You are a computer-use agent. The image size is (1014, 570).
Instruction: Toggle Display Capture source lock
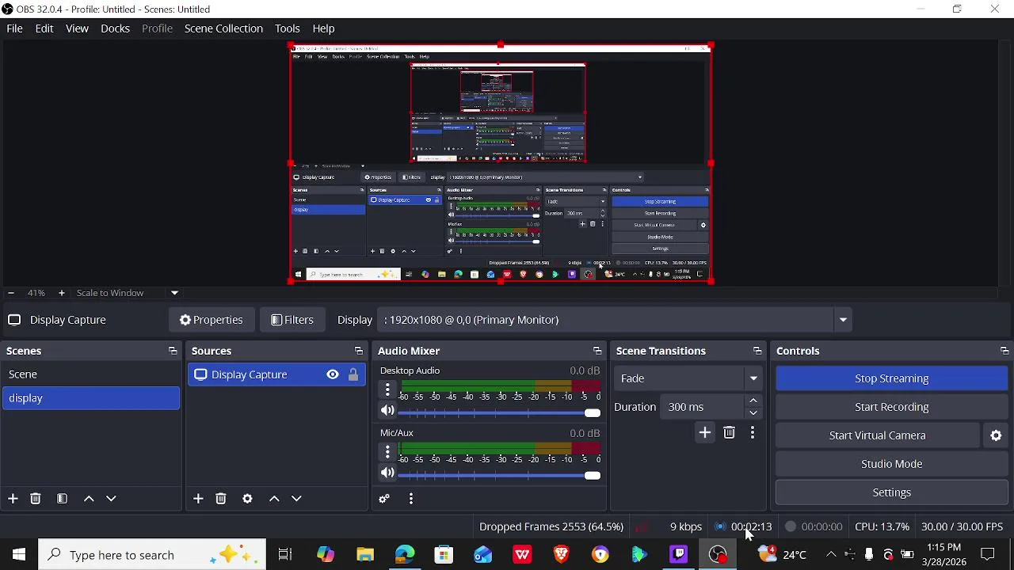tap(353, 374)
